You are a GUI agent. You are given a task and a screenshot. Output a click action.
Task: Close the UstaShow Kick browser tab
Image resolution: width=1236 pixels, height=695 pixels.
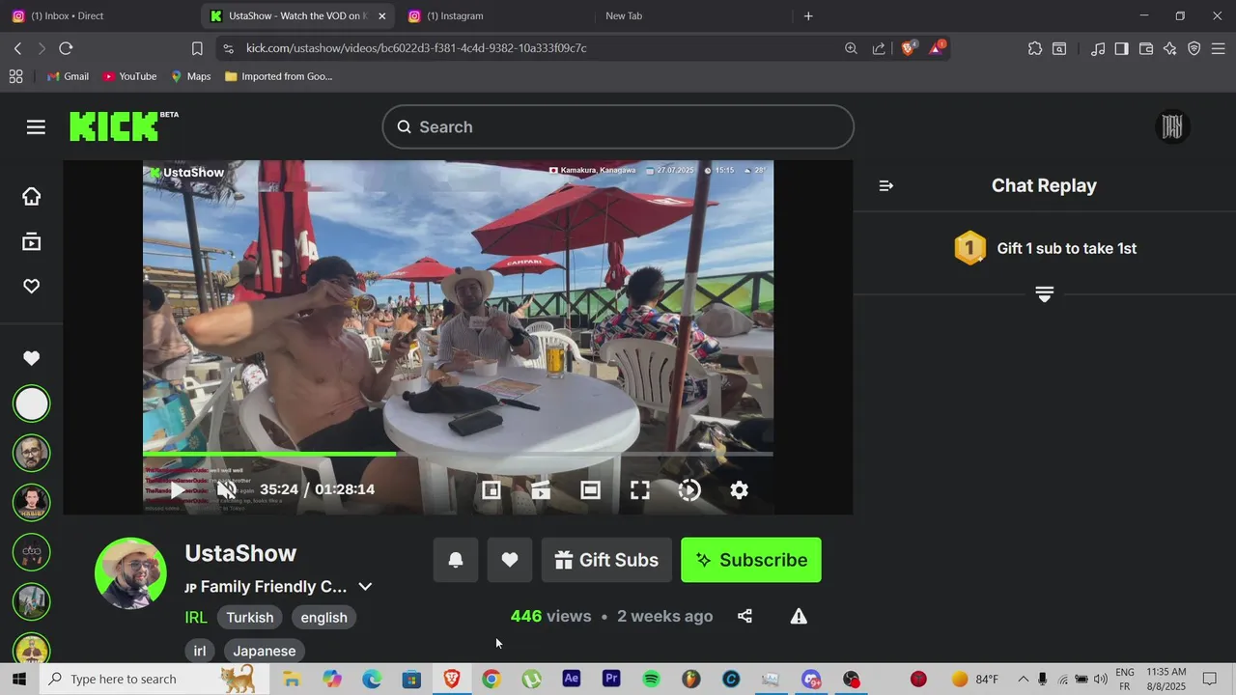(381, 15)
